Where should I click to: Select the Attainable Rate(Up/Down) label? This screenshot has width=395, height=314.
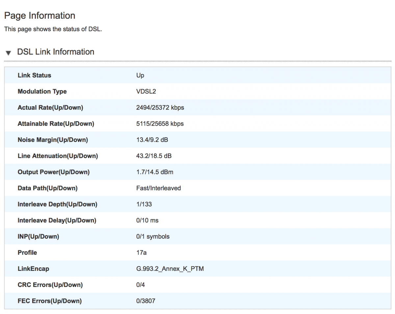click(56, 124)
